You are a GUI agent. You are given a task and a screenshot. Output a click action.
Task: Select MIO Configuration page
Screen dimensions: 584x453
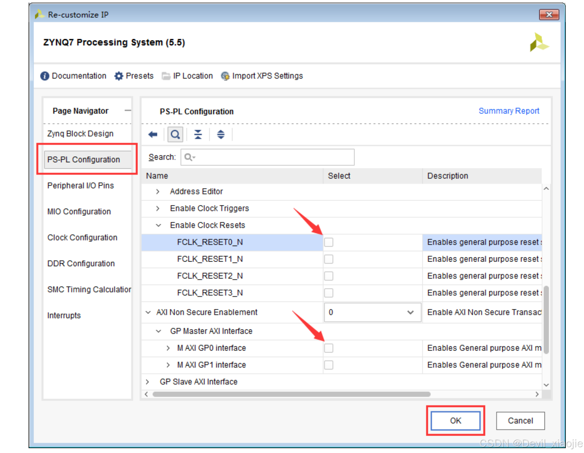(x=79, y=211)
